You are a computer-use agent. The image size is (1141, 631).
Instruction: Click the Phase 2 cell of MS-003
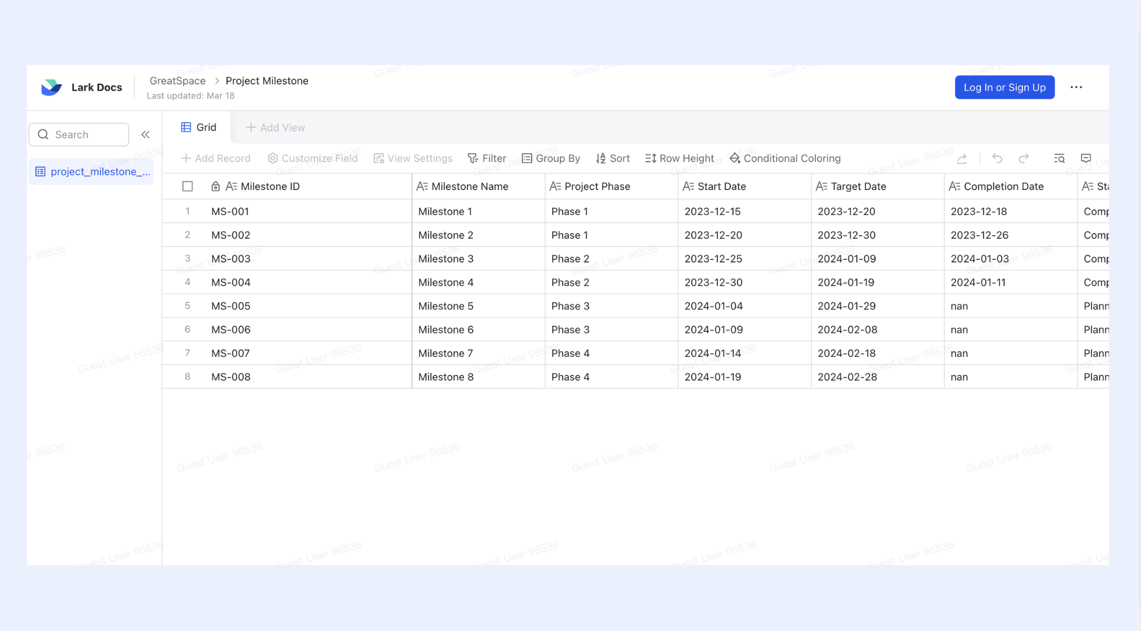pyautogui.click(x=611, y=259)
